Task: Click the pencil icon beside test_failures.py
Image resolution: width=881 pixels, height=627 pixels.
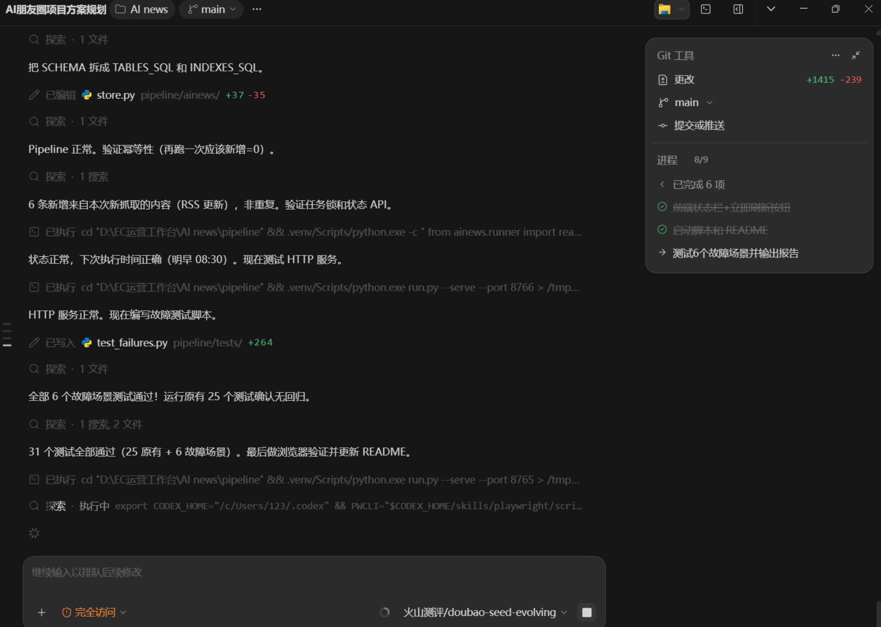Action: point(34,343)
